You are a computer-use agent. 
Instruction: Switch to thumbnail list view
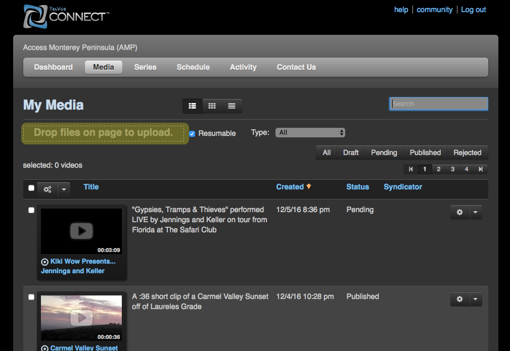tap(193, 106)
